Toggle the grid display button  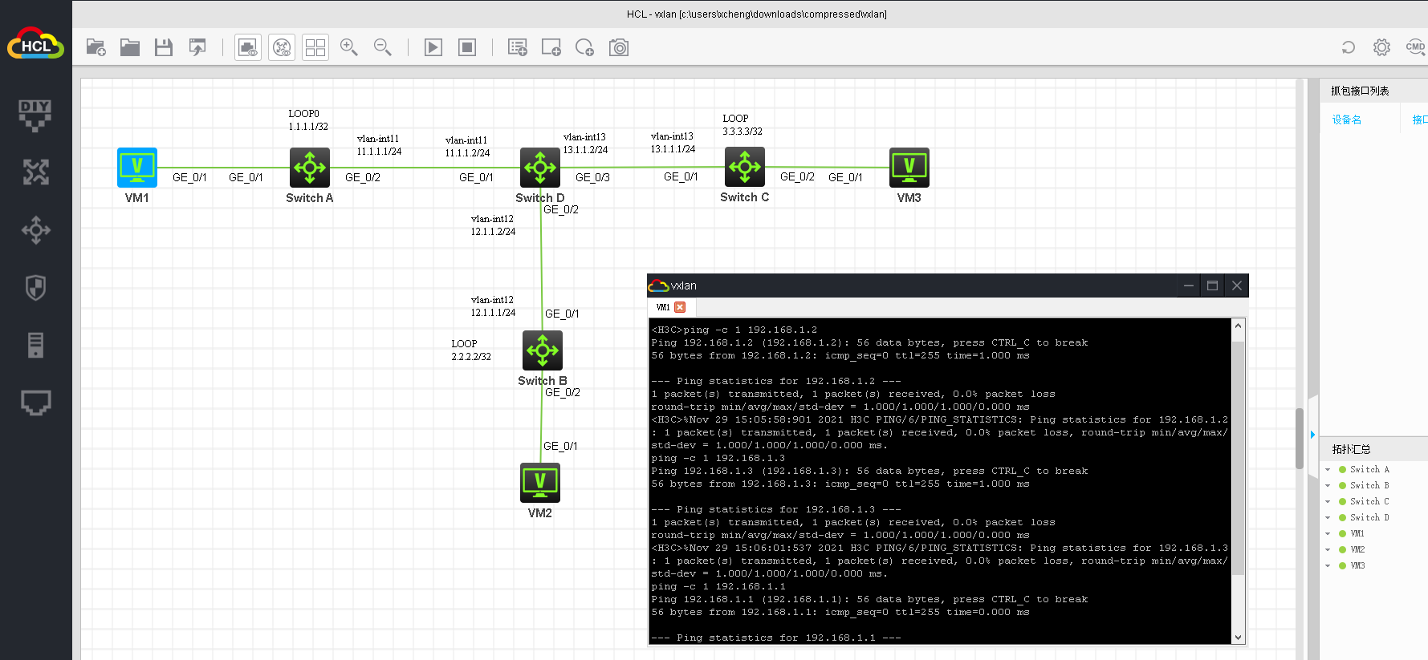pyautogui.click(x=315, y=47)
